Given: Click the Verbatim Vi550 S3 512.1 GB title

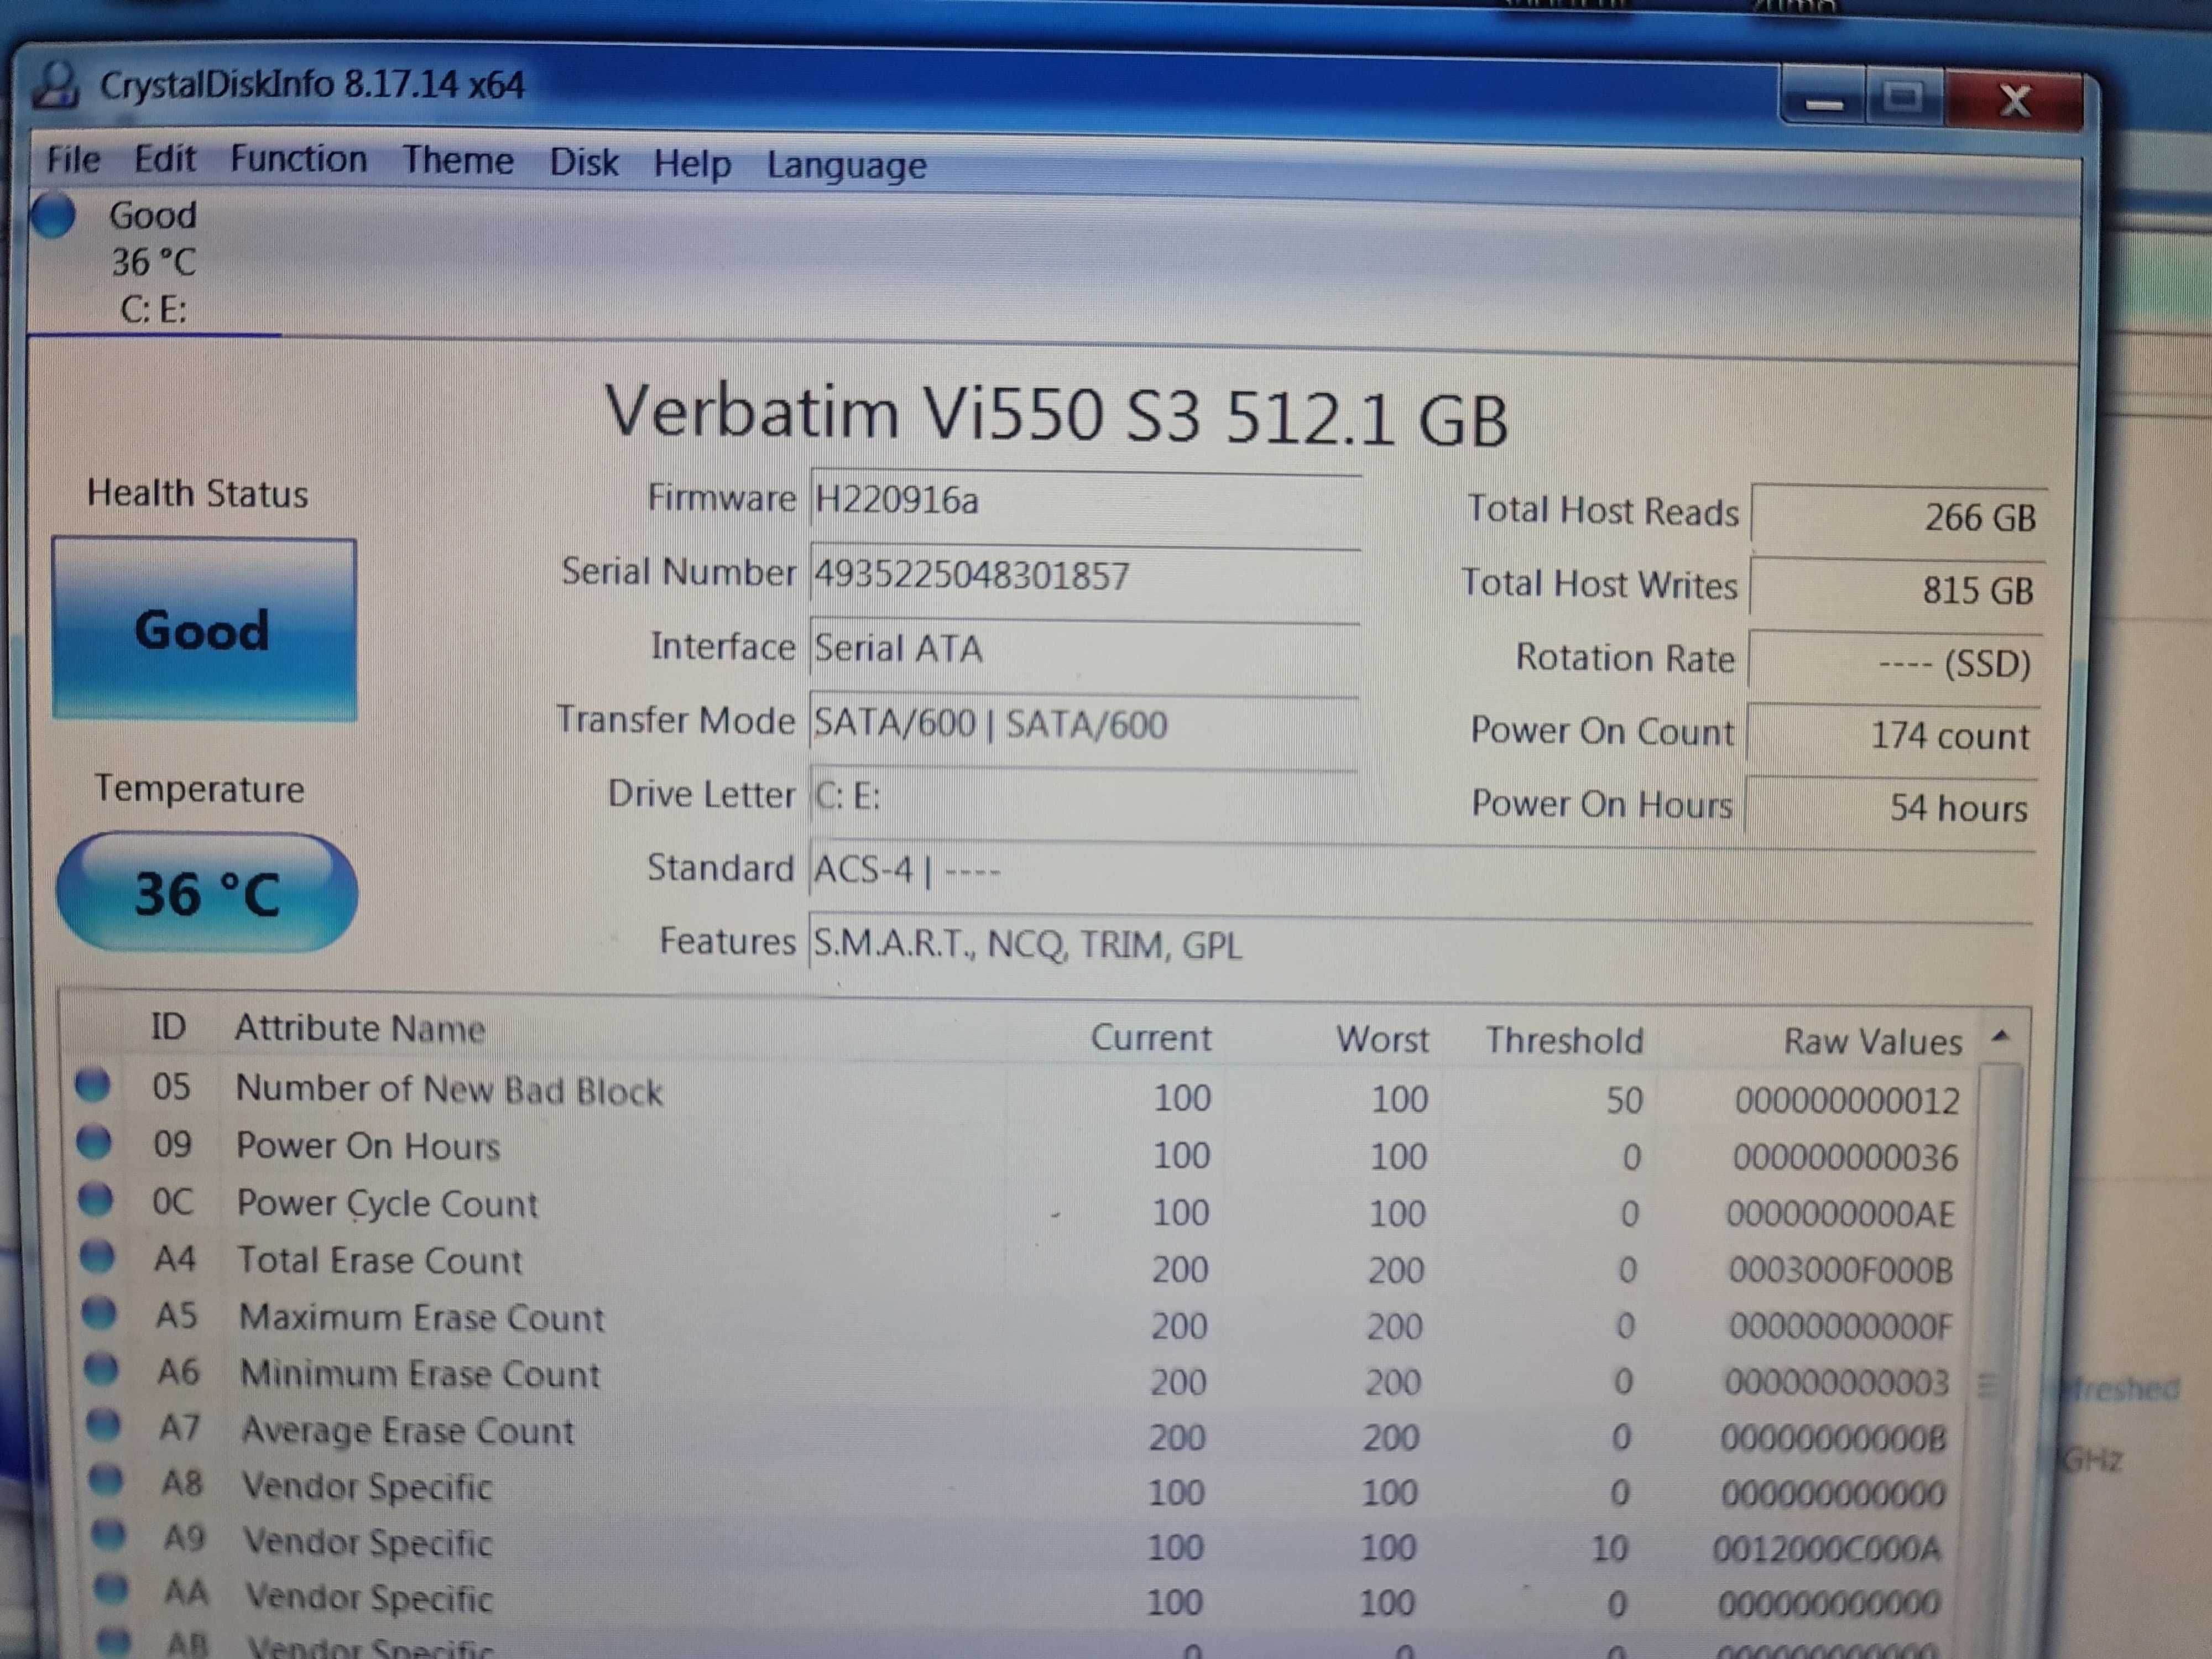Looking at the screenshot, I should (1056, 415).
